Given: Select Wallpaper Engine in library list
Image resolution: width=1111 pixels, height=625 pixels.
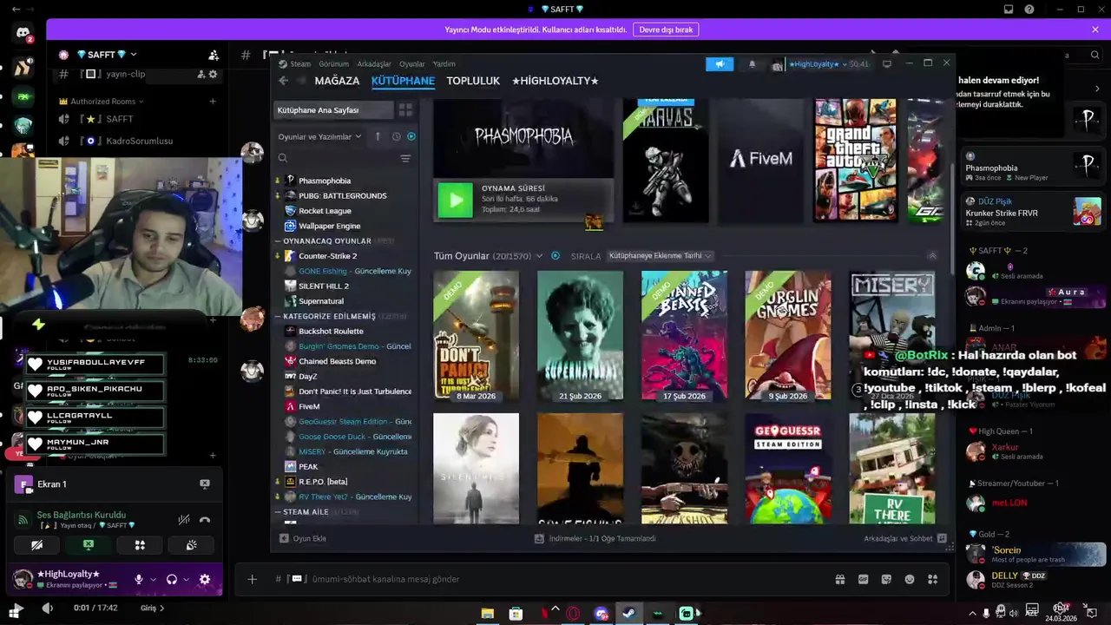Looking at the screenshot, I should click(x=329, y=226).
